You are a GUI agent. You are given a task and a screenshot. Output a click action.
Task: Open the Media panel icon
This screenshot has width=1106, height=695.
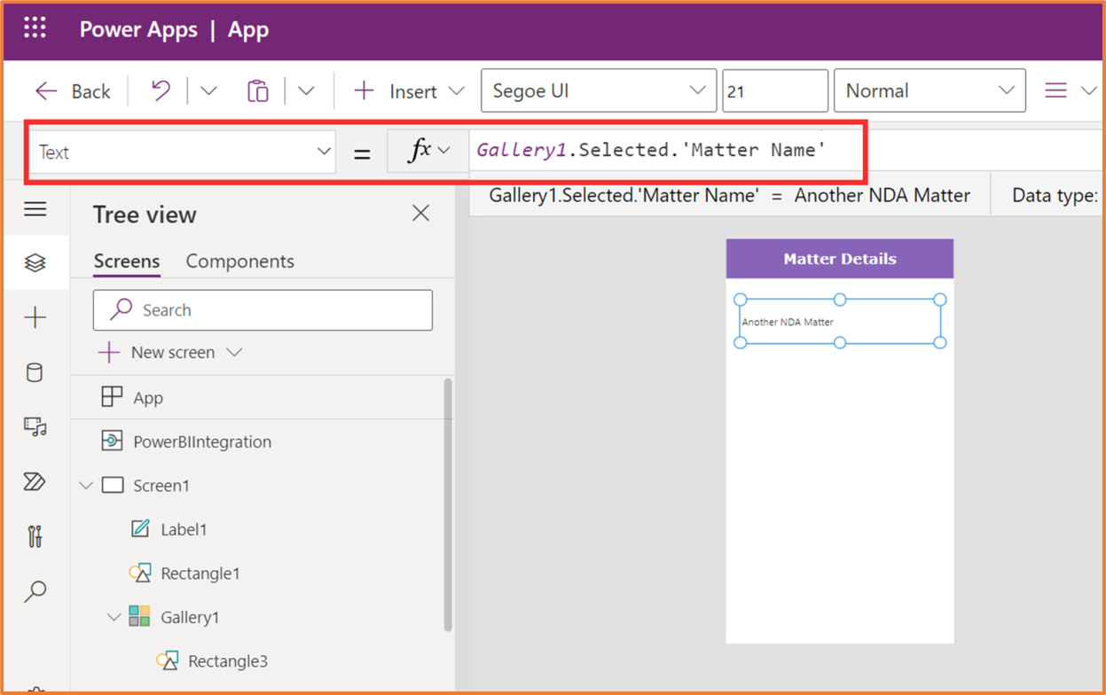coord(35,427)
